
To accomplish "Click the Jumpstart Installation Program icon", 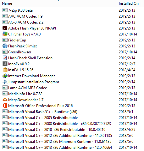I will [x=5, y=82].
